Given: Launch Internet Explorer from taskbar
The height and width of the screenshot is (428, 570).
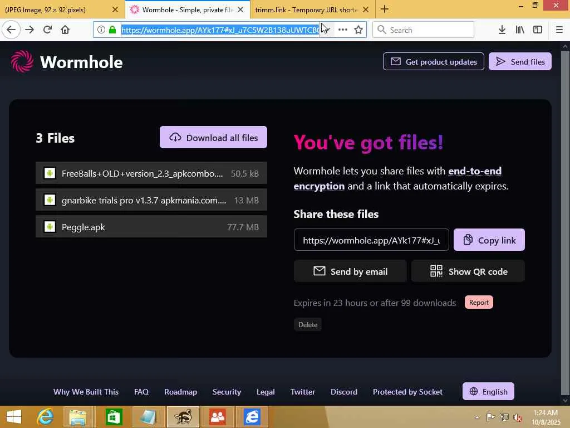Looking at the screenshot, I should point(45,417).
